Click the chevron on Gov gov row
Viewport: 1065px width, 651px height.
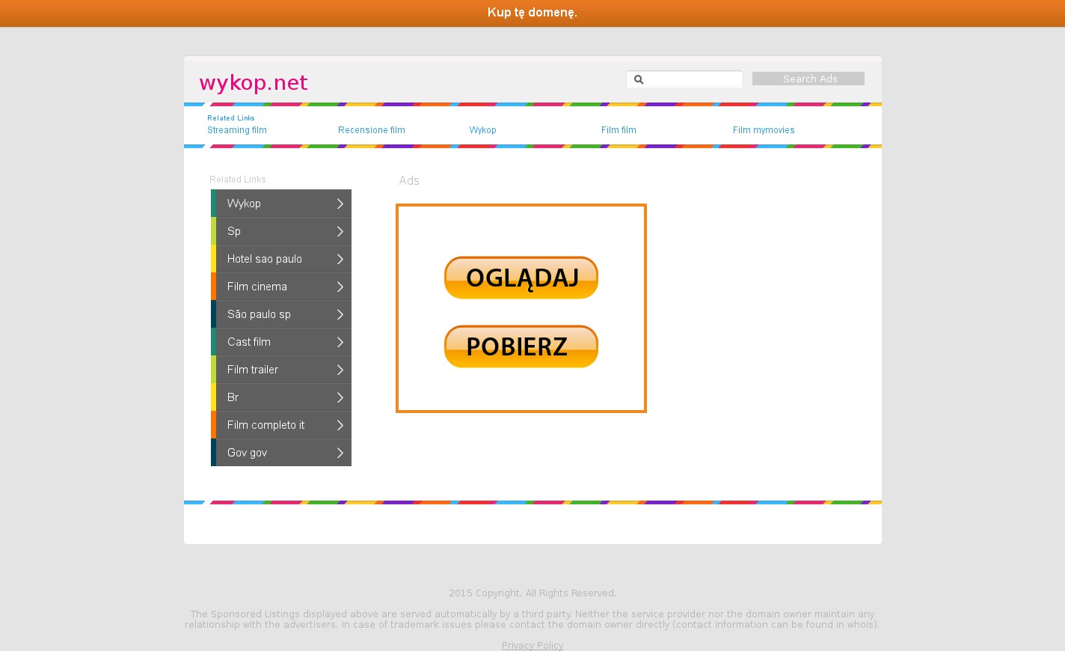click(x=340, y=453)
